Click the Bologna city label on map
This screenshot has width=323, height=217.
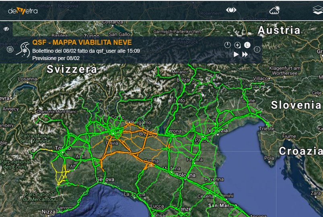[185, 175]
